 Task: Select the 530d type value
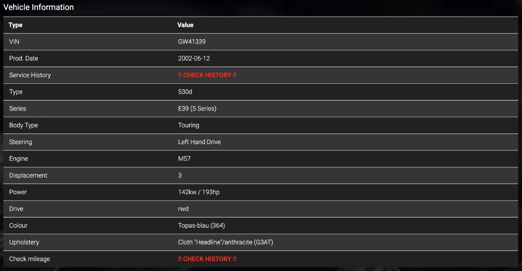pyautogui.click(x=185, y=92)
